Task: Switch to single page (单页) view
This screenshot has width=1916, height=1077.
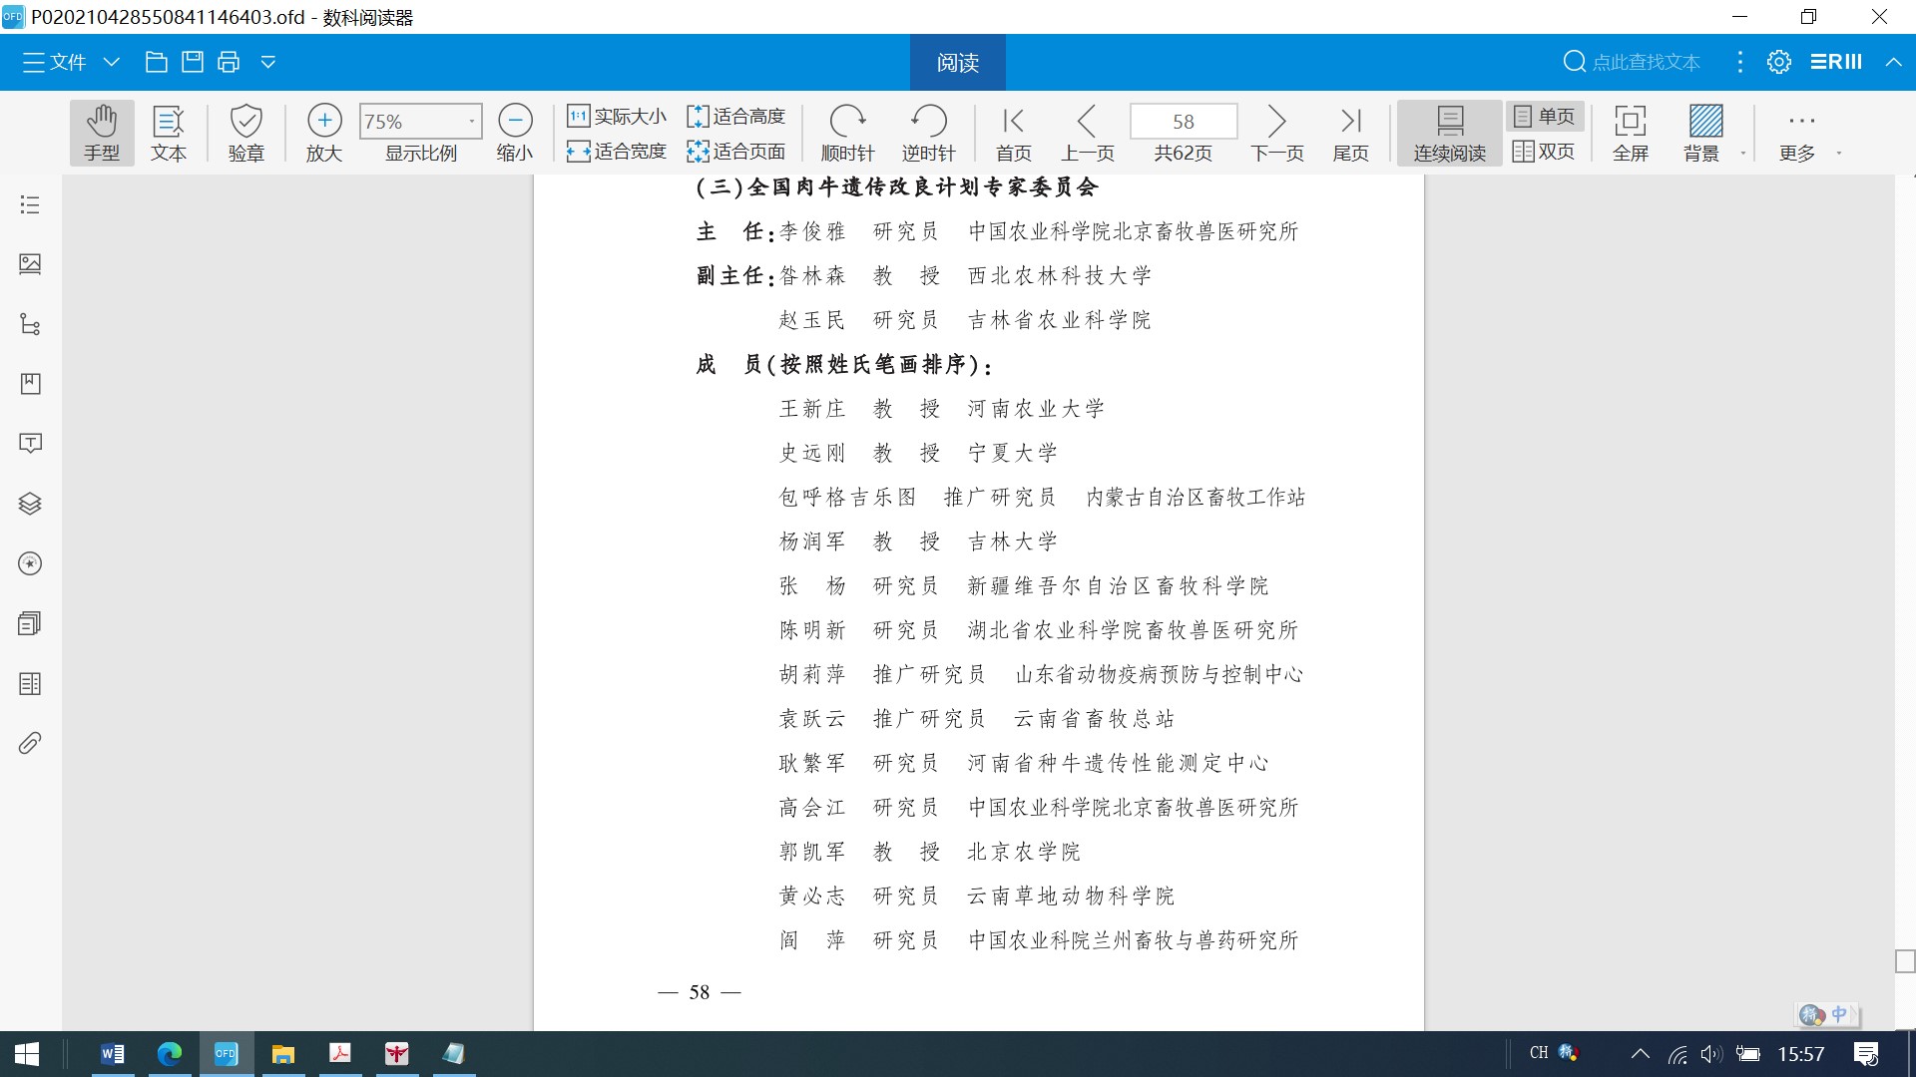Action: coord(1544,116)
